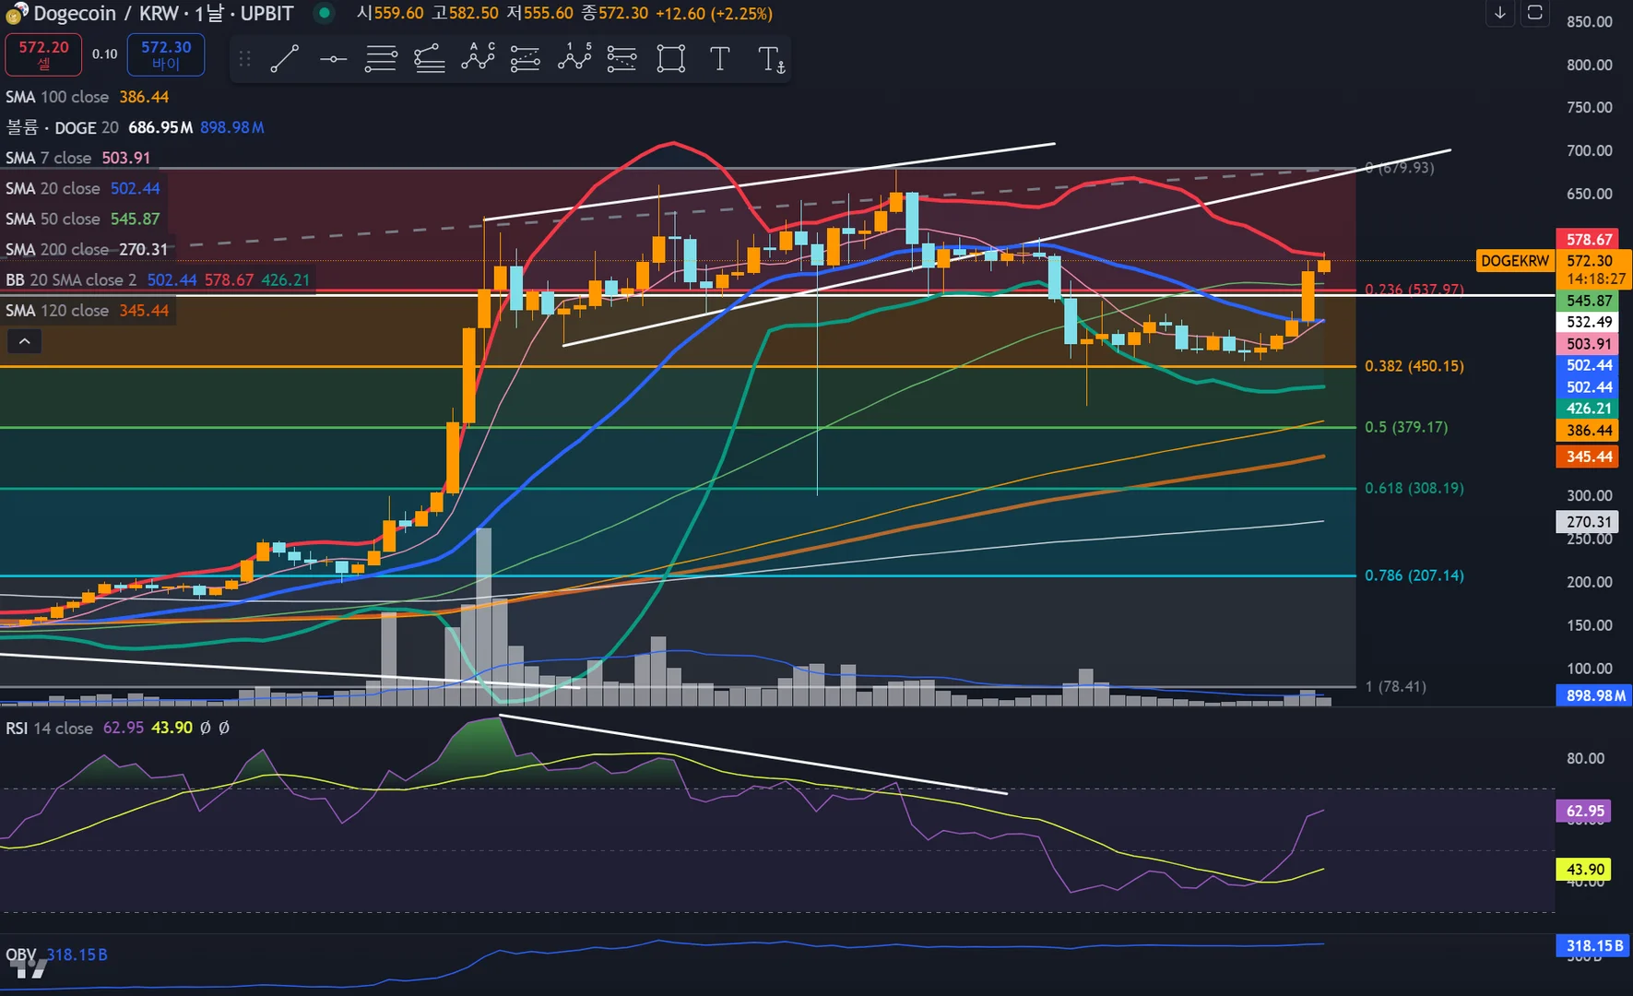Click the pink 503.91 price-scale label
1633x996 pixels.
pos(1589,344)
